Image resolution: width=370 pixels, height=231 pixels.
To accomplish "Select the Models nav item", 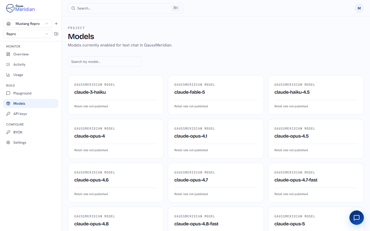I will [31, 103].
